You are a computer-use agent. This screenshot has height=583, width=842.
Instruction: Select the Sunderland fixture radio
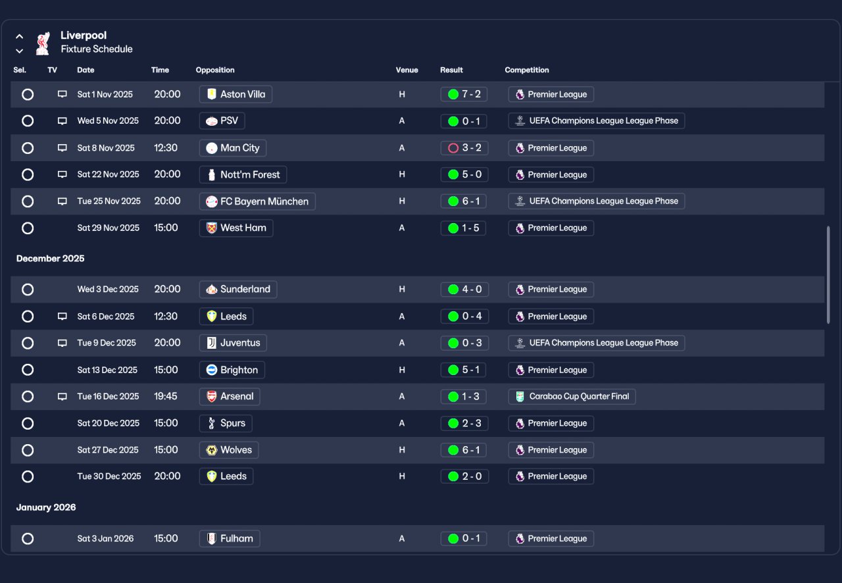coord(28,290)
